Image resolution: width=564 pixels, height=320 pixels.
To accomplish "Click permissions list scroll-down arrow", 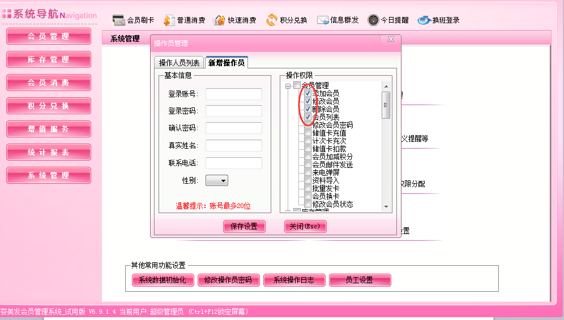I will coord(386,206).
